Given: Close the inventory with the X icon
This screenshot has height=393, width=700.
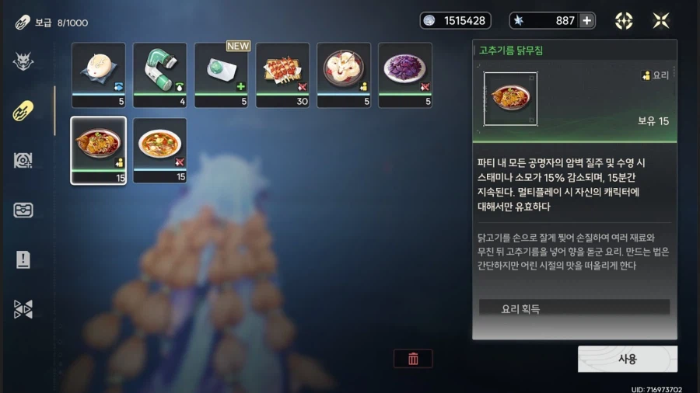Looking at the screenshot, I should click(x=660, y=20).
